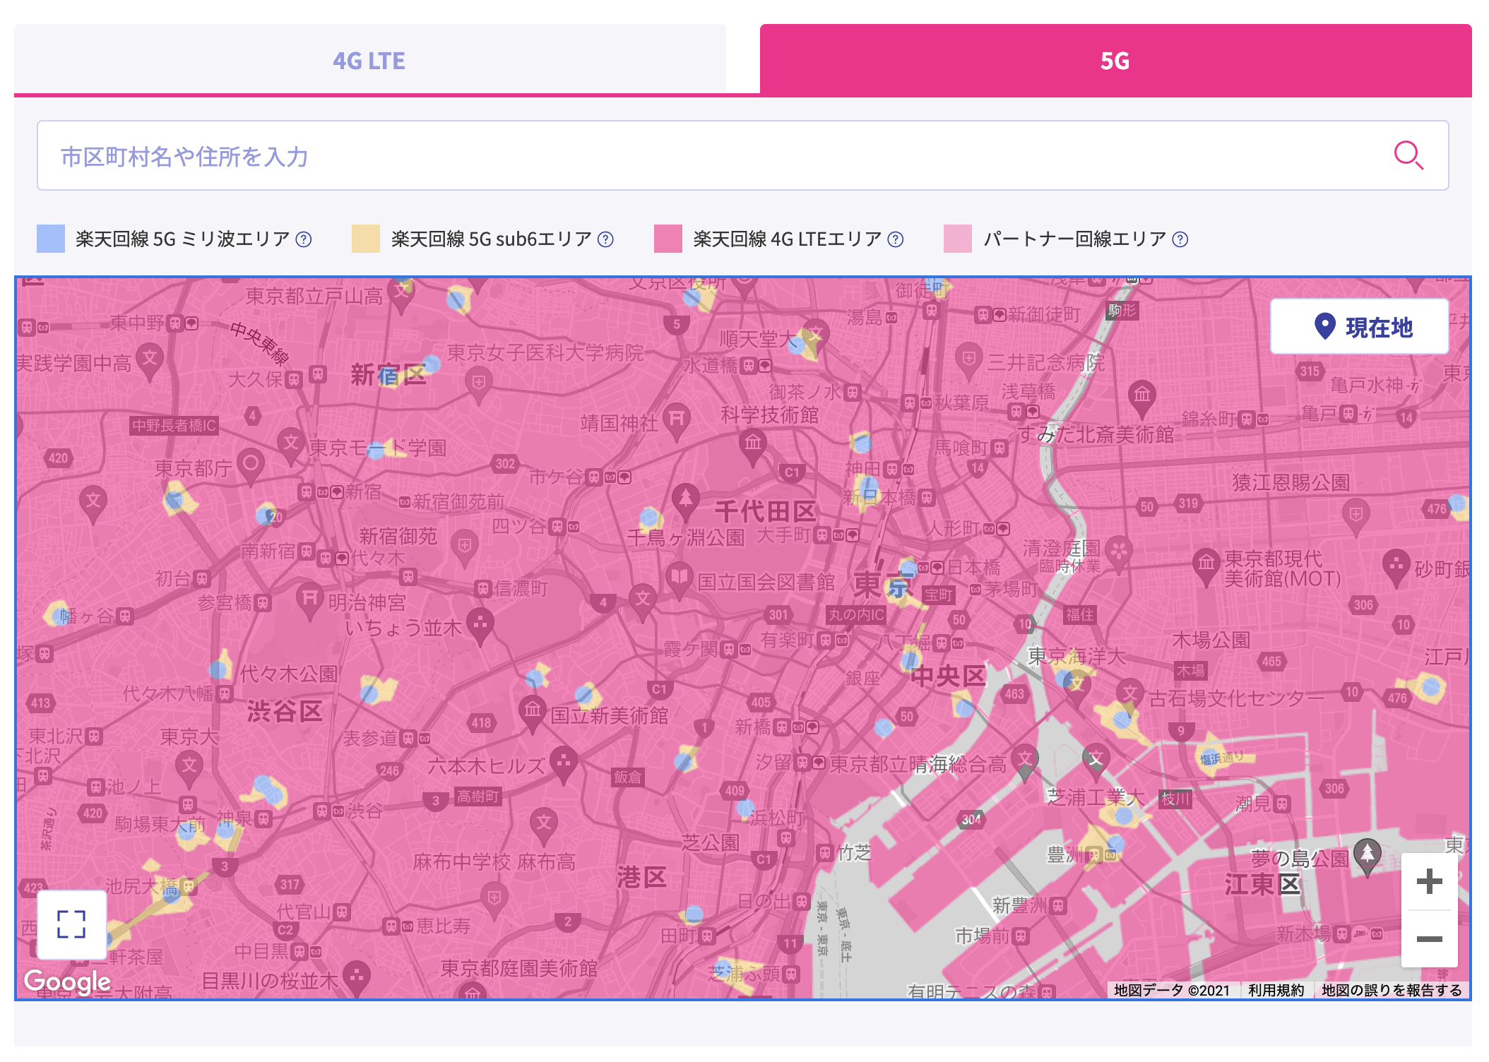Screen dimensions: 1489x1062
Task: Click the light pink partner area swatch
Action: click(958, 239)
